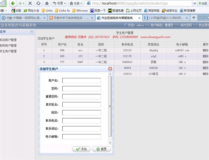Delete the row for user 888
Image resolution: width=209 pixels, height=160 pixels.
pos(206,56)
